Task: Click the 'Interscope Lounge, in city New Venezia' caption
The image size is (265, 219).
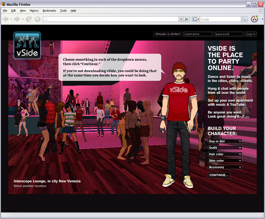Action: [47, 181]
